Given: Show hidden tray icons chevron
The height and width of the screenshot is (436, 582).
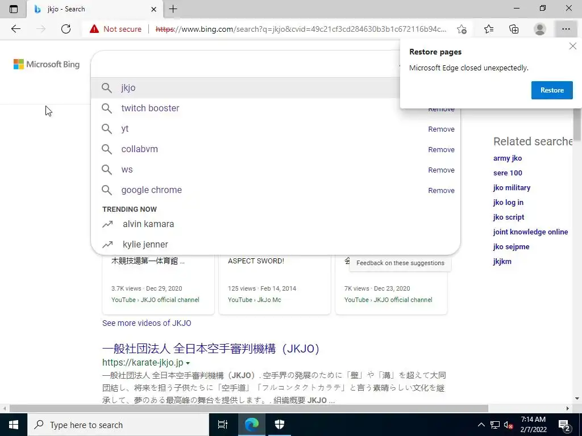Looking at the screenshot, I should 481,425.
